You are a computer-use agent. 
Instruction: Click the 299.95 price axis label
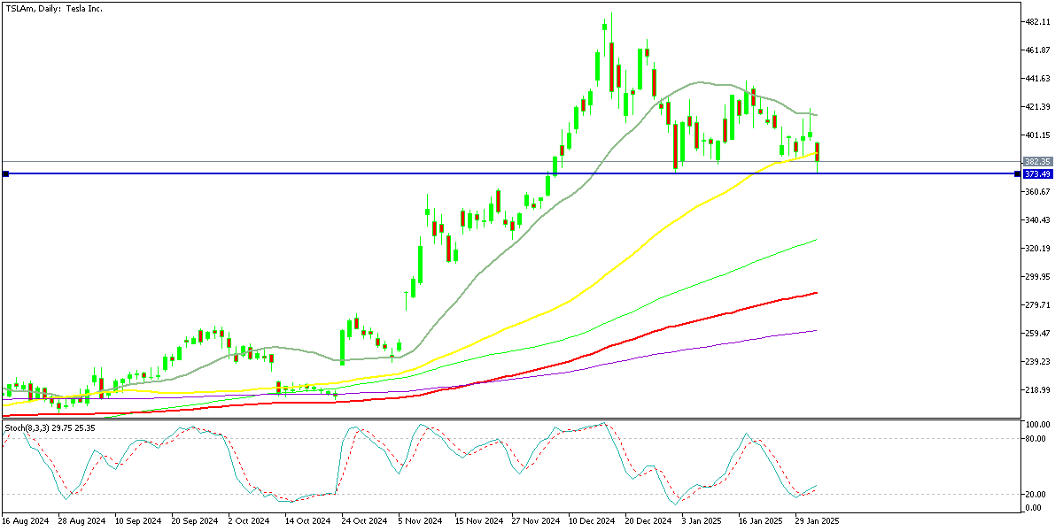[x=1037, y=276]
